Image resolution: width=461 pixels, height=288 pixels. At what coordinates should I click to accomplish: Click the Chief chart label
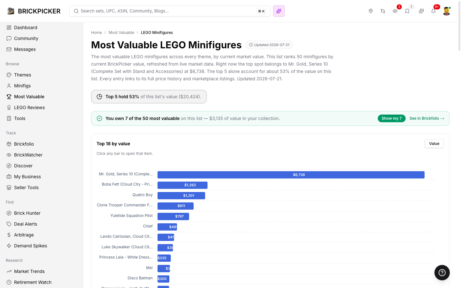click(148, 226)
